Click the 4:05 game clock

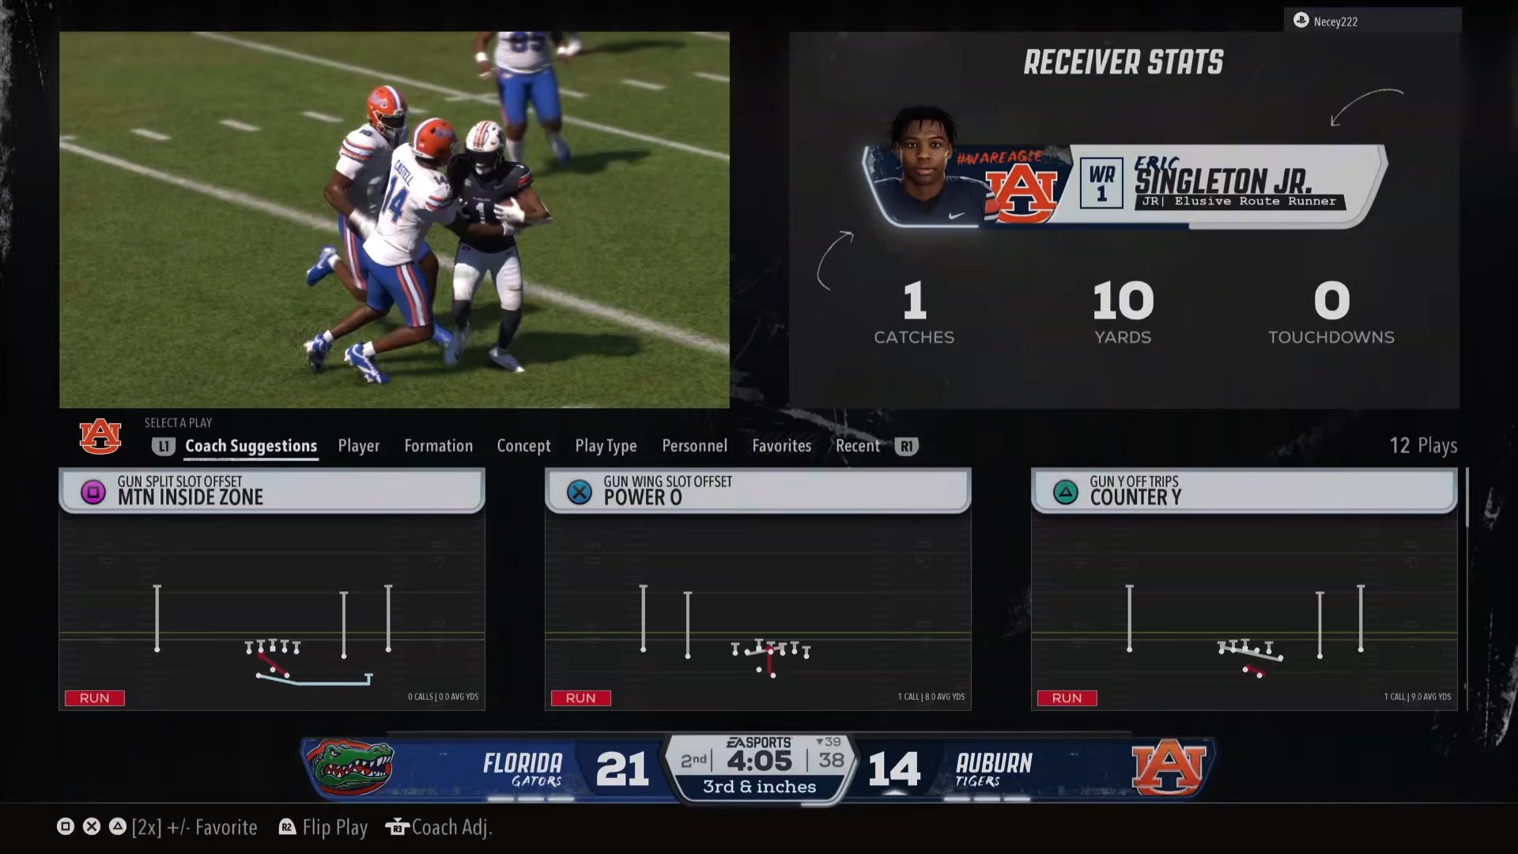point(759,761)
